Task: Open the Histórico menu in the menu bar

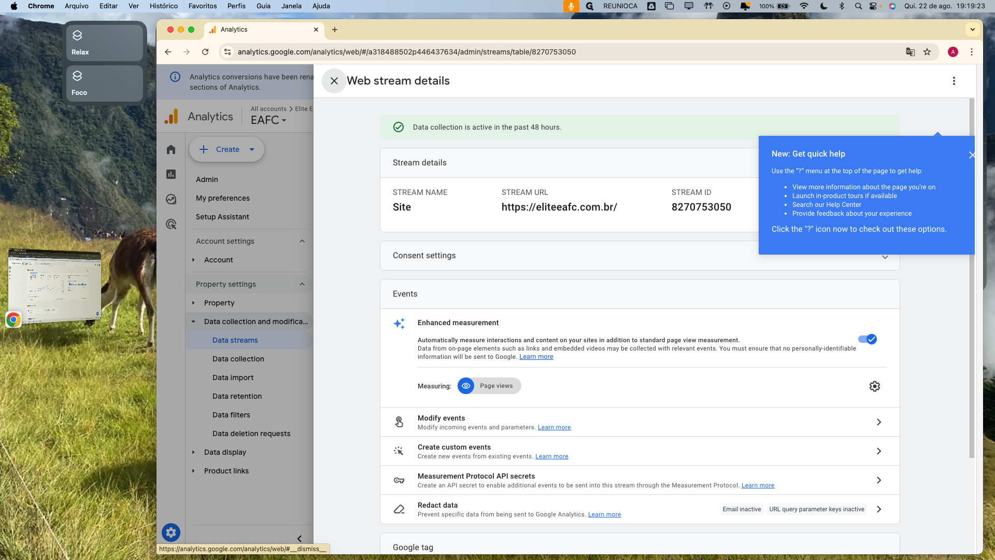Action: tap(163, 6)
